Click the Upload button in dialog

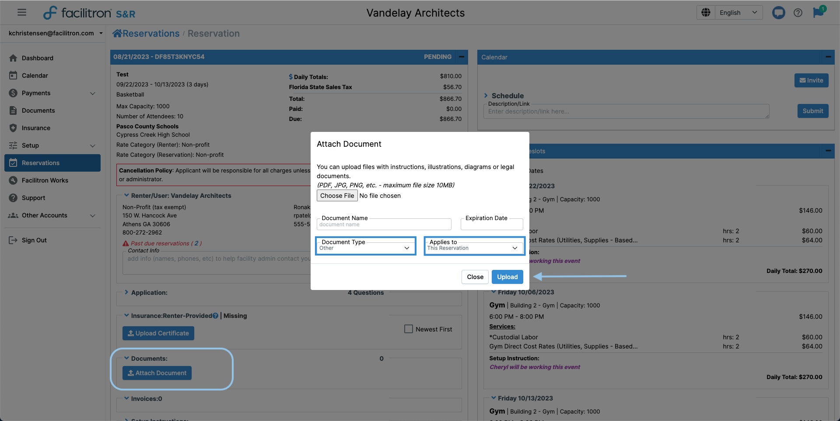point(507,277)
